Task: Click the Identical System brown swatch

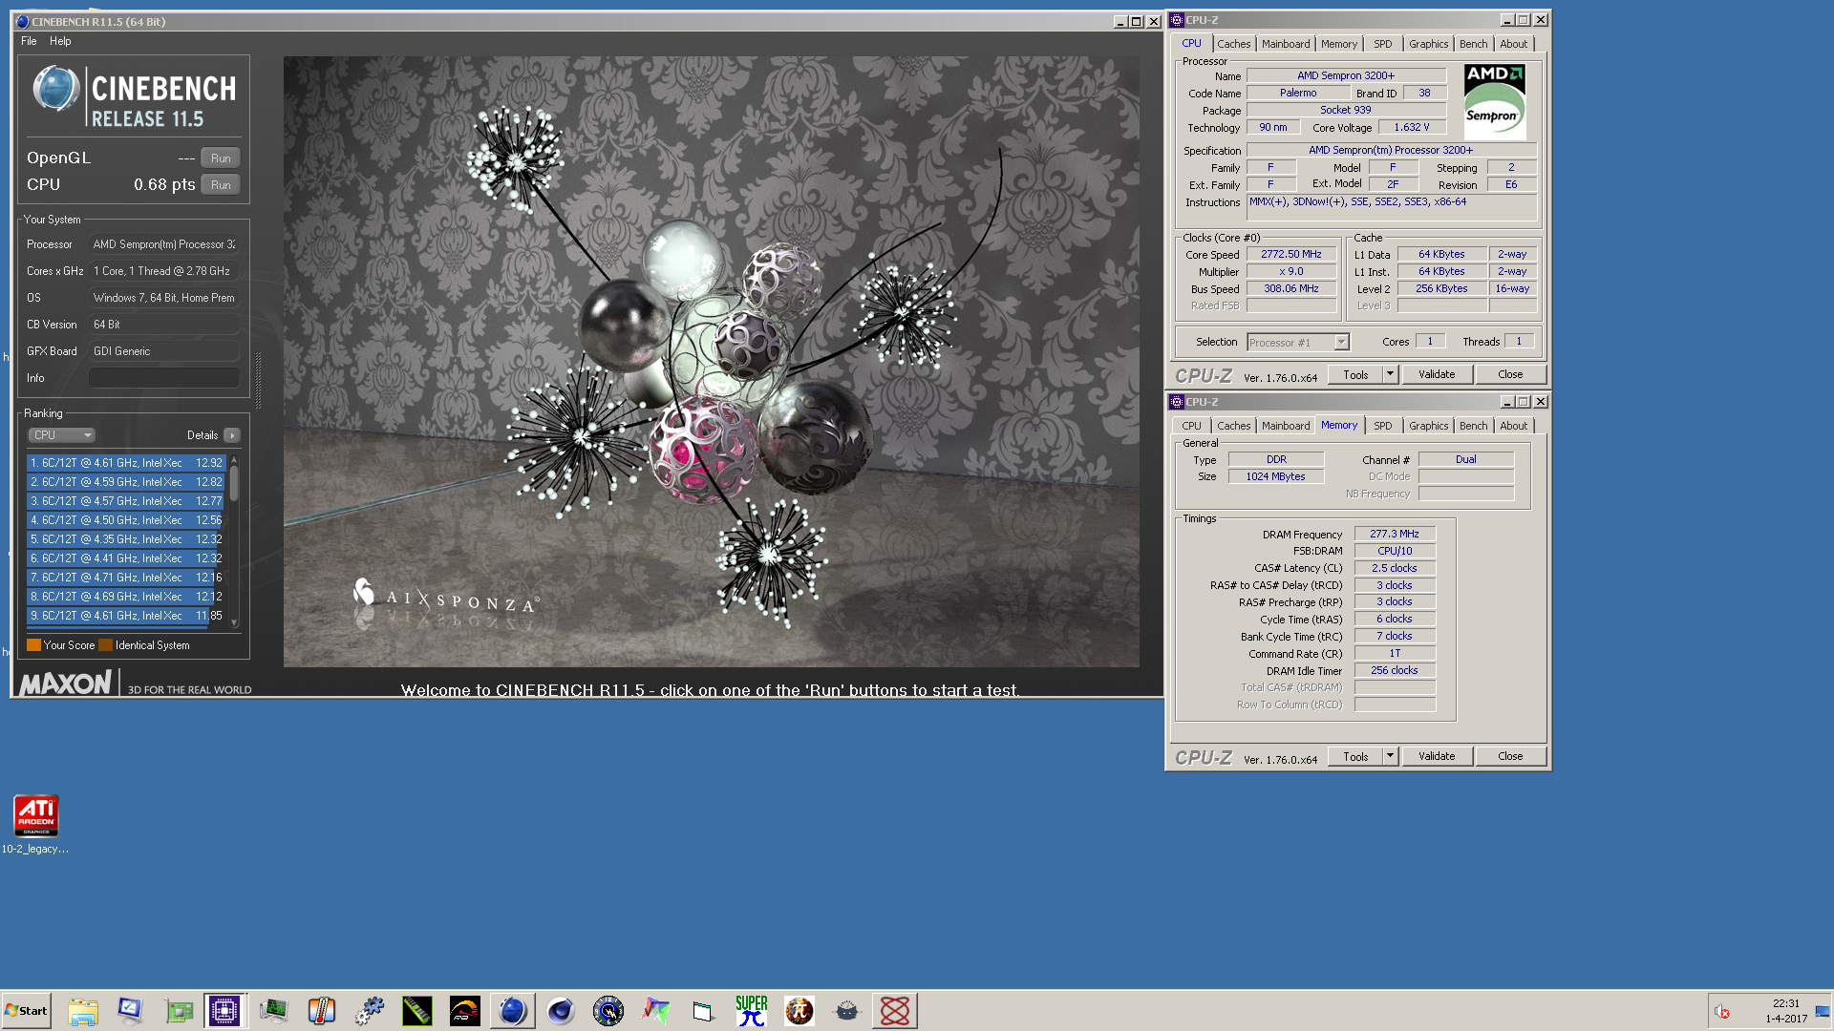Action: point(106,645)
